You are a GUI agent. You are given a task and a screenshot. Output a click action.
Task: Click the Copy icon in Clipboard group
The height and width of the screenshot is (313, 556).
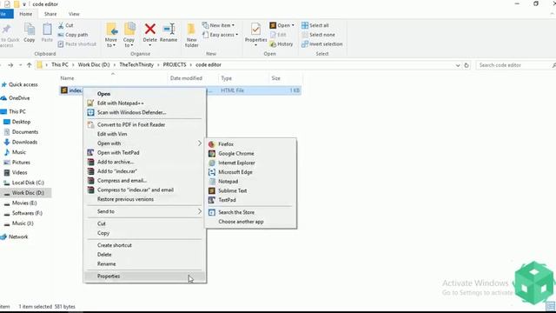tap(30, 30)
